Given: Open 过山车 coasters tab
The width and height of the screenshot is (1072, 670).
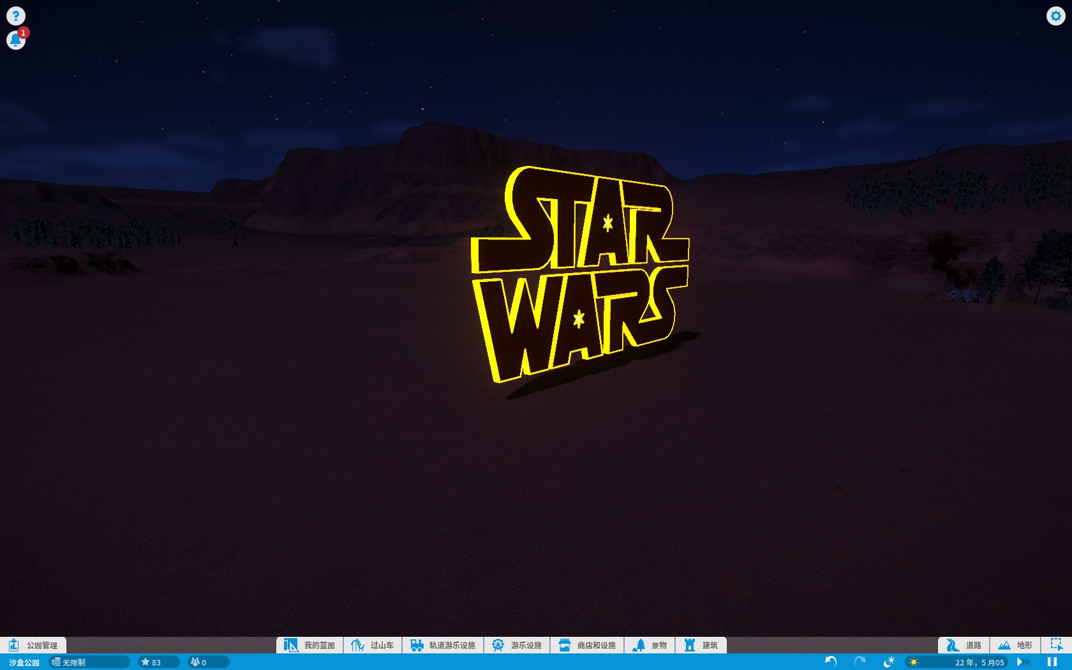Looking at the screenshot, I should click(373, 645).
